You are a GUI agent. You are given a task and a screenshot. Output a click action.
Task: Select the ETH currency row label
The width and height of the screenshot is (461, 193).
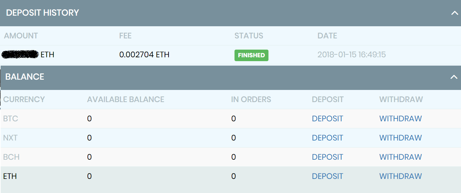[10, 176]
